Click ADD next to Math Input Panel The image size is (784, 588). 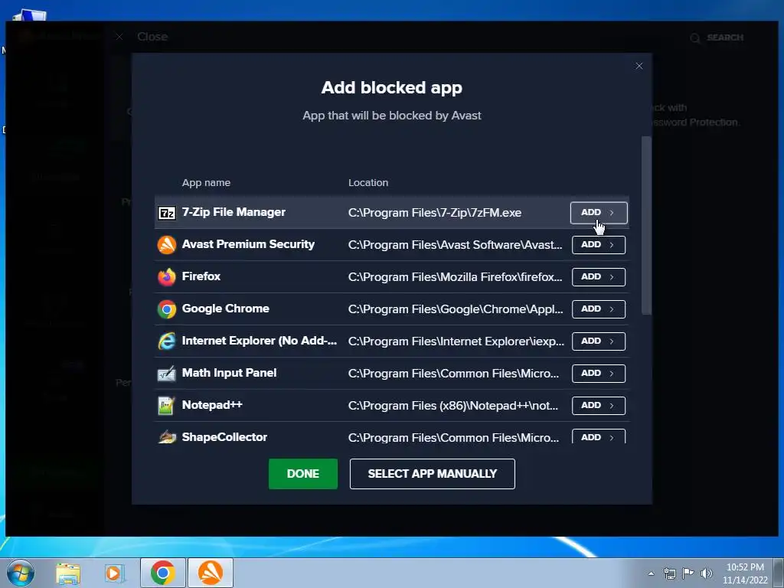tap(599, 373)
